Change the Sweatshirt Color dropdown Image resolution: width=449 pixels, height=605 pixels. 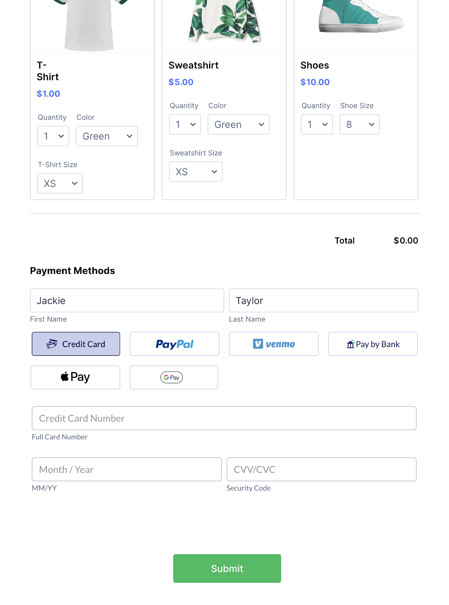coord(238,124)
